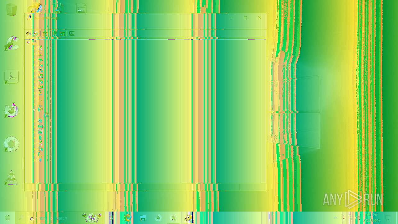398x224 pixels.
Task: Open Firefox from the taskbar
Action: 158,218
